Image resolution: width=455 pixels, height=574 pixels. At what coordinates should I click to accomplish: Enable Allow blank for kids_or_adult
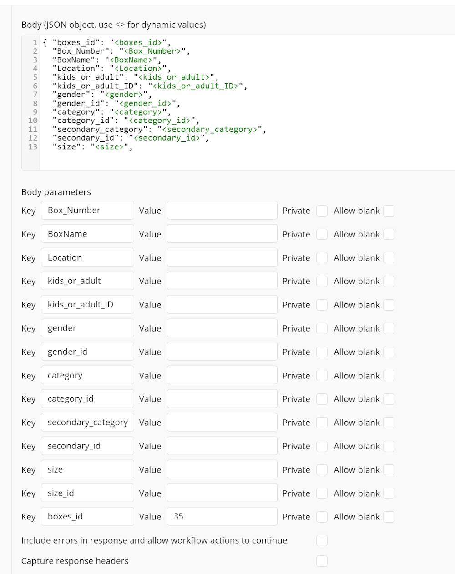click(x=389, y=281)
